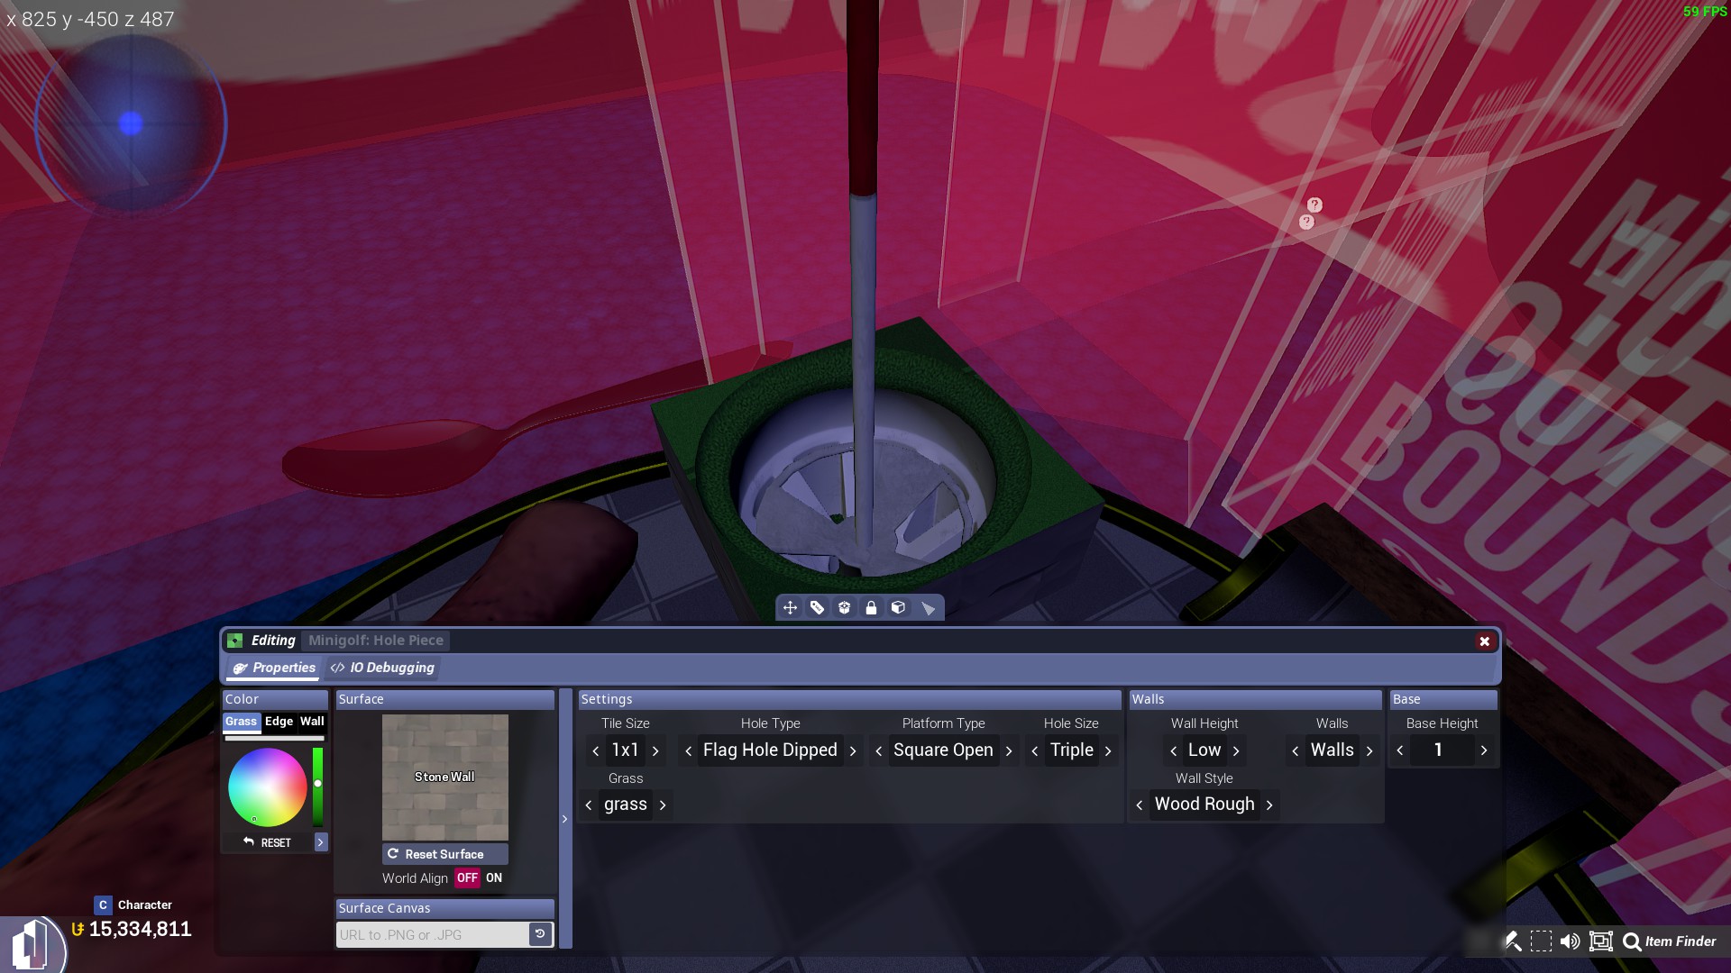Next Hole Type right arrow
Screen dimensions: 1731x973
pos(853,750)
